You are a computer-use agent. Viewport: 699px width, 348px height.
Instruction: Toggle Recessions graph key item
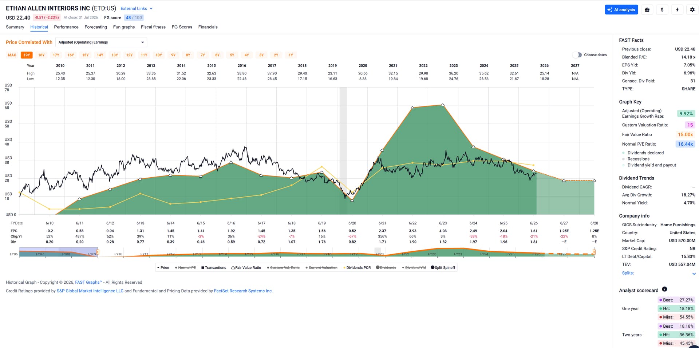pos(636,159)
